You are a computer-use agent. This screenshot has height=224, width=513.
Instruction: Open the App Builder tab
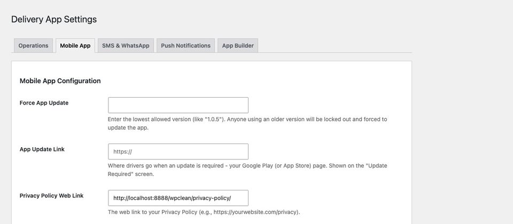(238, 46)
